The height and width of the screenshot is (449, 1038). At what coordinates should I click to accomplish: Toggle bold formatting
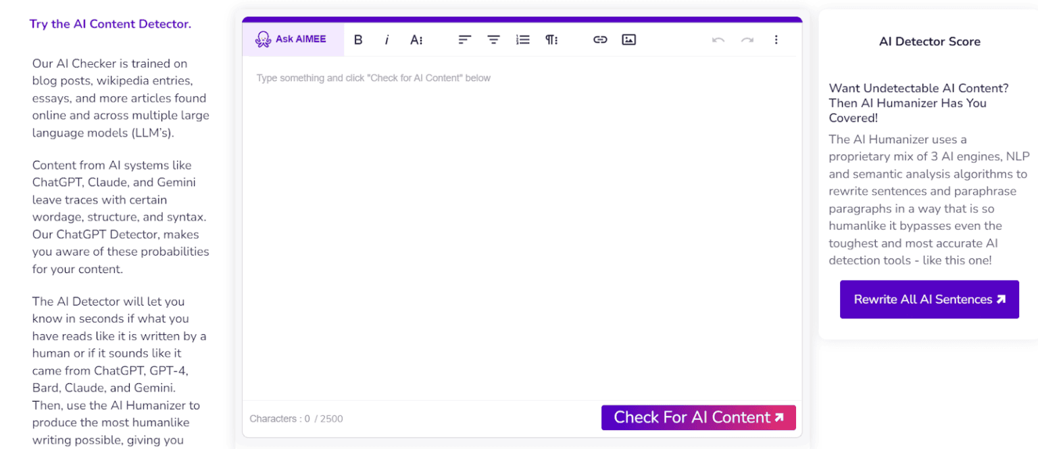coord(358,40)
